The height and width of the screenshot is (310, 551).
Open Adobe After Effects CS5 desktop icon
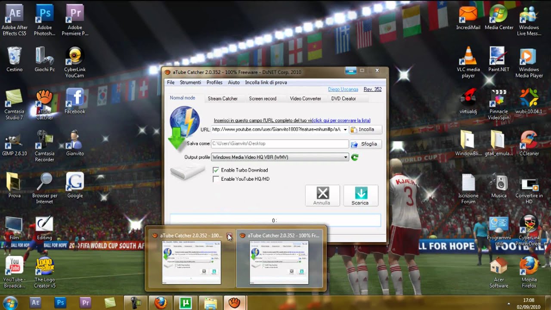pyautogui.click(x=15, y=20)
